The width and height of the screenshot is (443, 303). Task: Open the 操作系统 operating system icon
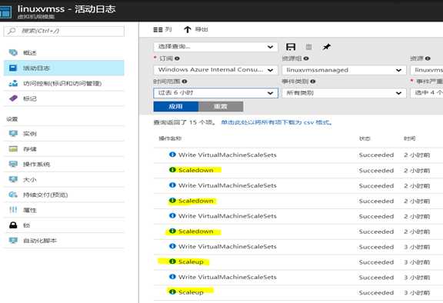[x=13, y=164]
